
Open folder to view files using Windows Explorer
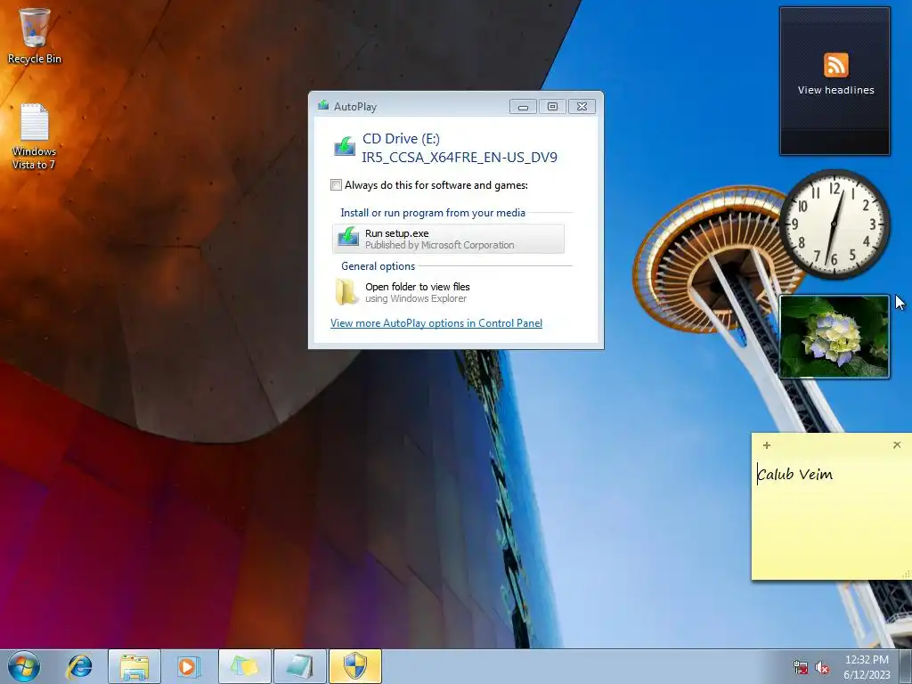click(x=449, y=292)
